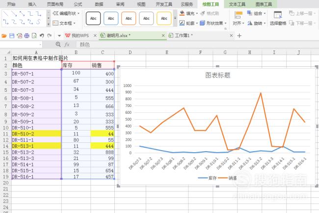Click the 格式刷 format painter
Screen dimensions: 319x213
[210, 13]
